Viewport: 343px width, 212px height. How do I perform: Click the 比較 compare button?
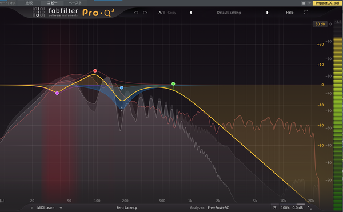29,3
